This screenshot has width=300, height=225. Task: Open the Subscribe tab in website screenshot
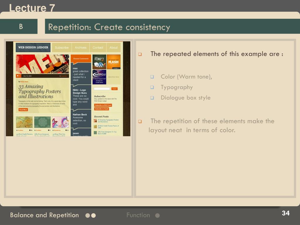pos(62,47)
